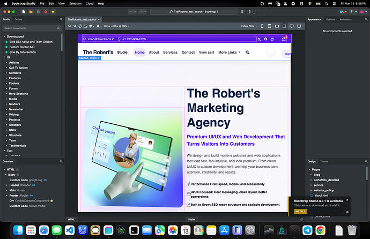Viewport: 370px width, 239px height.
Task: Expand the Header element in Overview tree
Action: pos(8,185)
